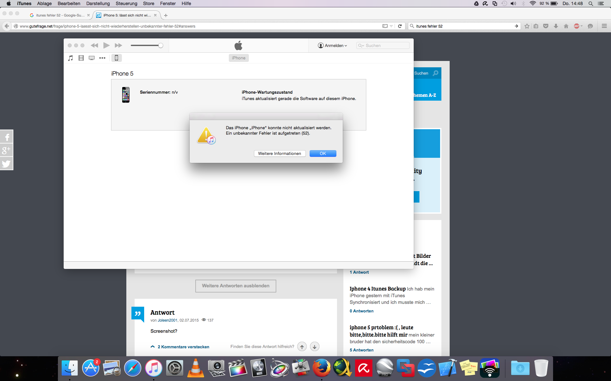Go back in Firefox

(x=7, y=26)
